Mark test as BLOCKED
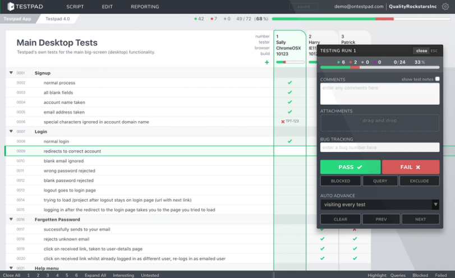Image resolution: width=455 pixels, height=278 pixels. coord(341,181)
